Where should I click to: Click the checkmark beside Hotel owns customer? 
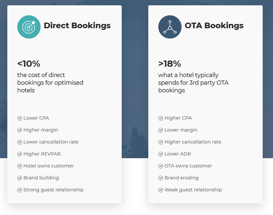point(20,166)
